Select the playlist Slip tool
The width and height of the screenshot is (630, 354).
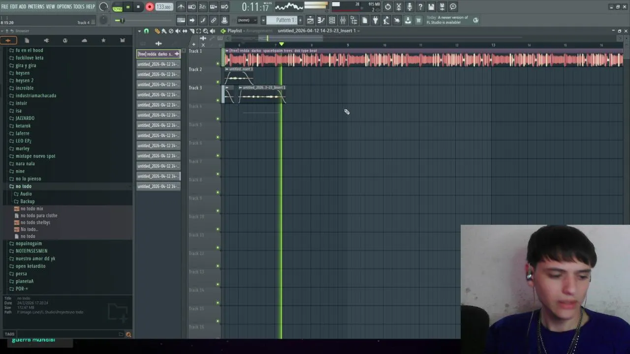tap(185, 31)
